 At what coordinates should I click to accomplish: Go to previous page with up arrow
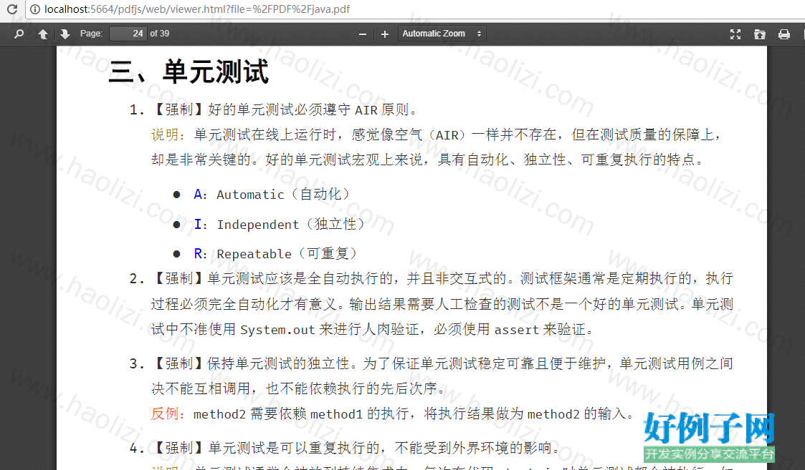(x=43, y=34)
